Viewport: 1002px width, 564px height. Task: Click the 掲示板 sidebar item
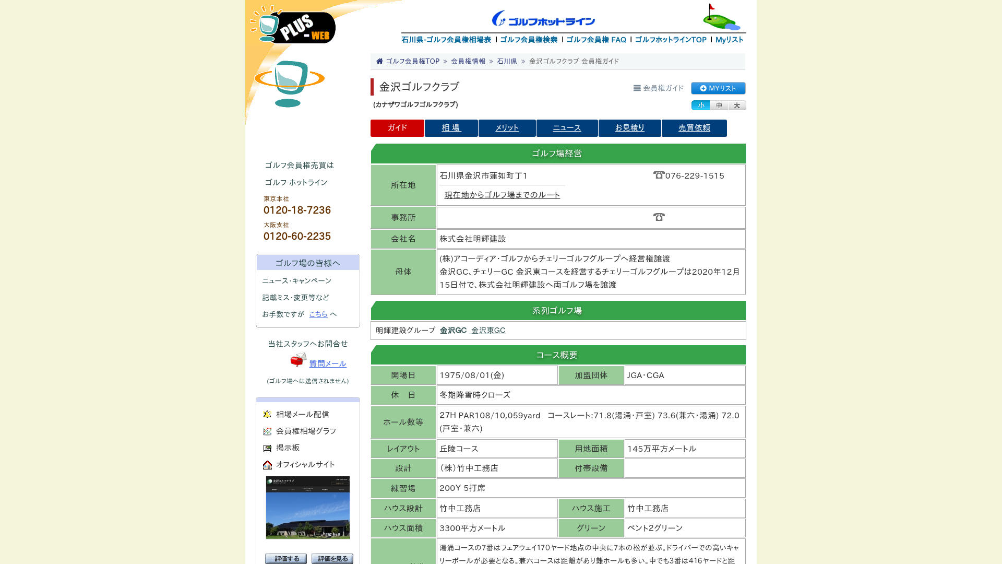288,448
